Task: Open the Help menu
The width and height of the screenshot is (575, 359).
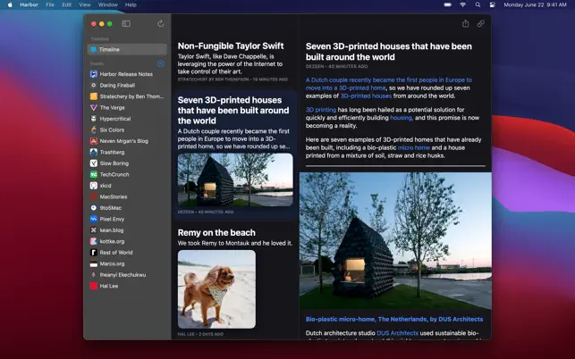Action: [131, 4]
